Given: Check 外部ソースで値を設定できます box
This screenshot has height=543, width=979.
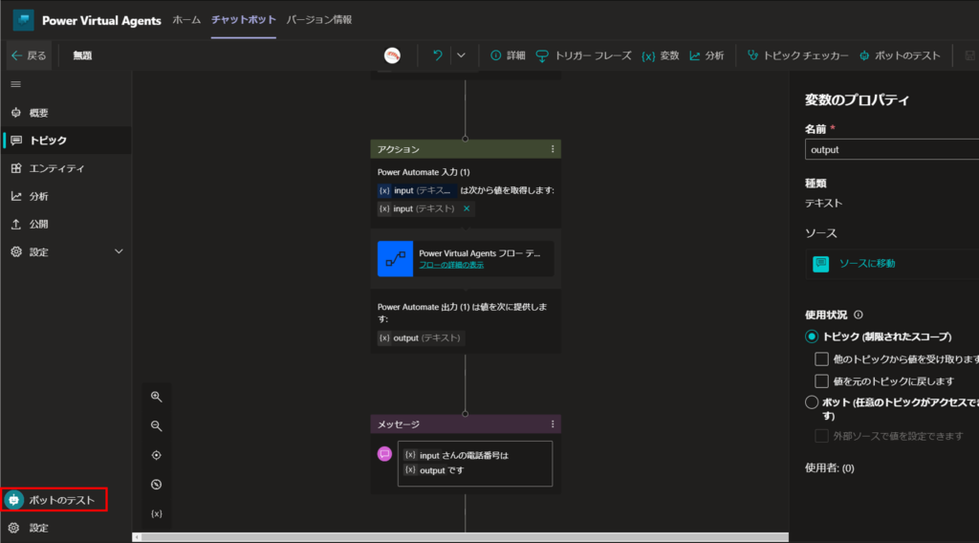Looking at the screenshot, I should click(x=821, y=436).
